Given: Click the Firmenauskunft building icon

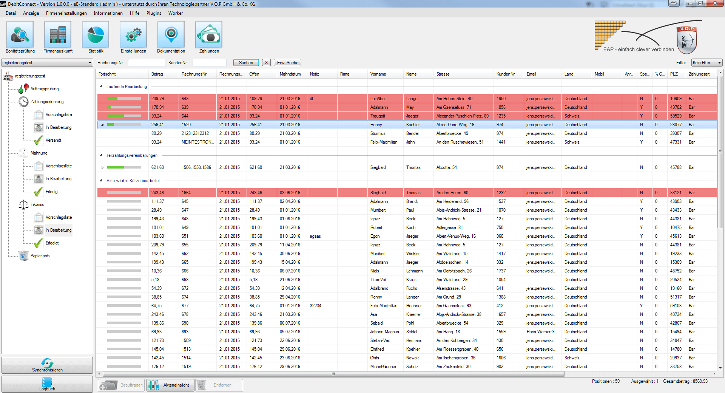Looking at the screenshot, I should 58,35.
